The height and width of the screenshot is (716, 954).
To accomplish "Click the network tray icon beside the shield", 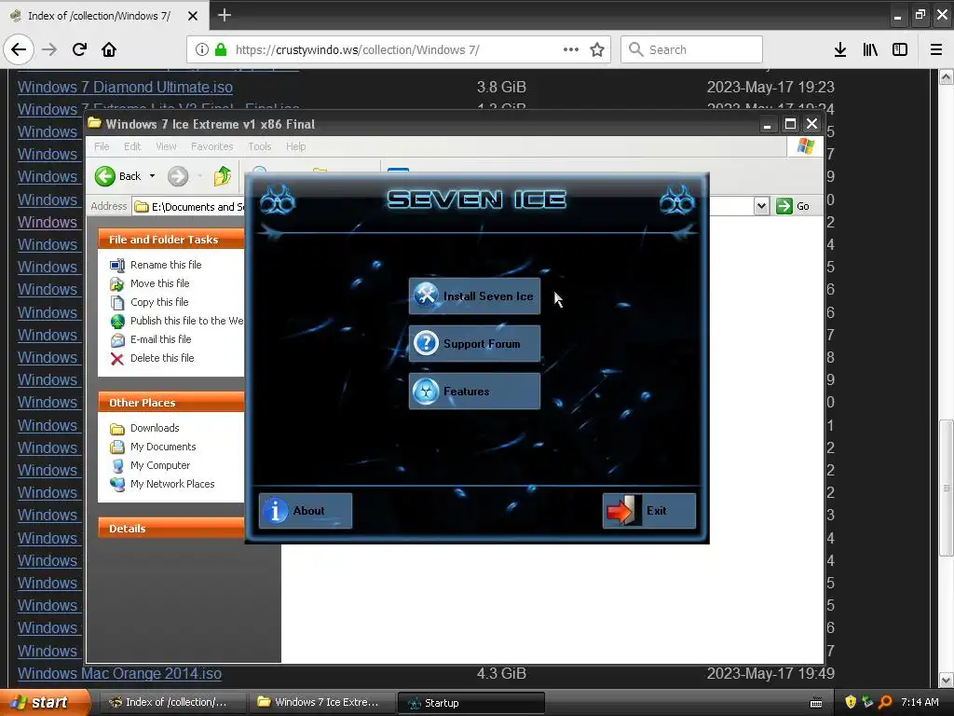I will [x=867, y=703].
